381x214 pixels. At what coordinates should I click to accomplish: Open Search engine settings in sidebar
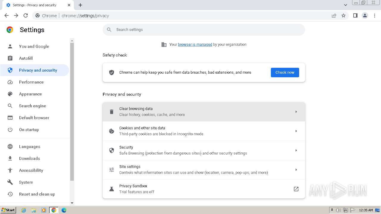click(x=35, y=106)
